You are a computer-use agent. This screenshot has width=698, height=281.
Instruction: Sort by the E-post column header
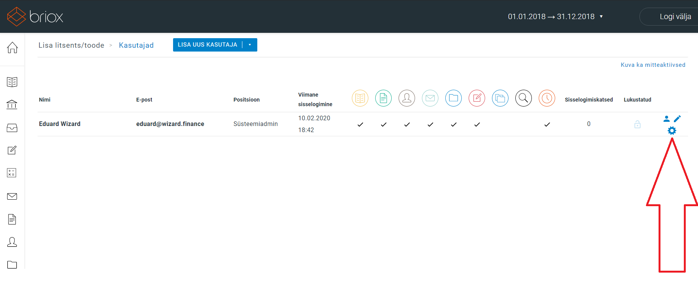pyautogui.click(x=144, y=100)
